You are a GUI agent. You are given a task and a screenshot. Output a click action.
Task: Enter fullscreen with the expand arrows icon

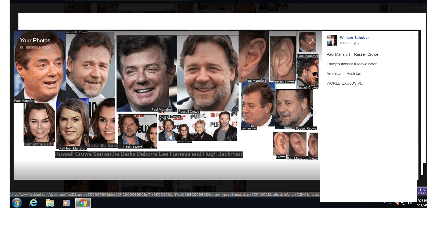click(x=311, y=42)
